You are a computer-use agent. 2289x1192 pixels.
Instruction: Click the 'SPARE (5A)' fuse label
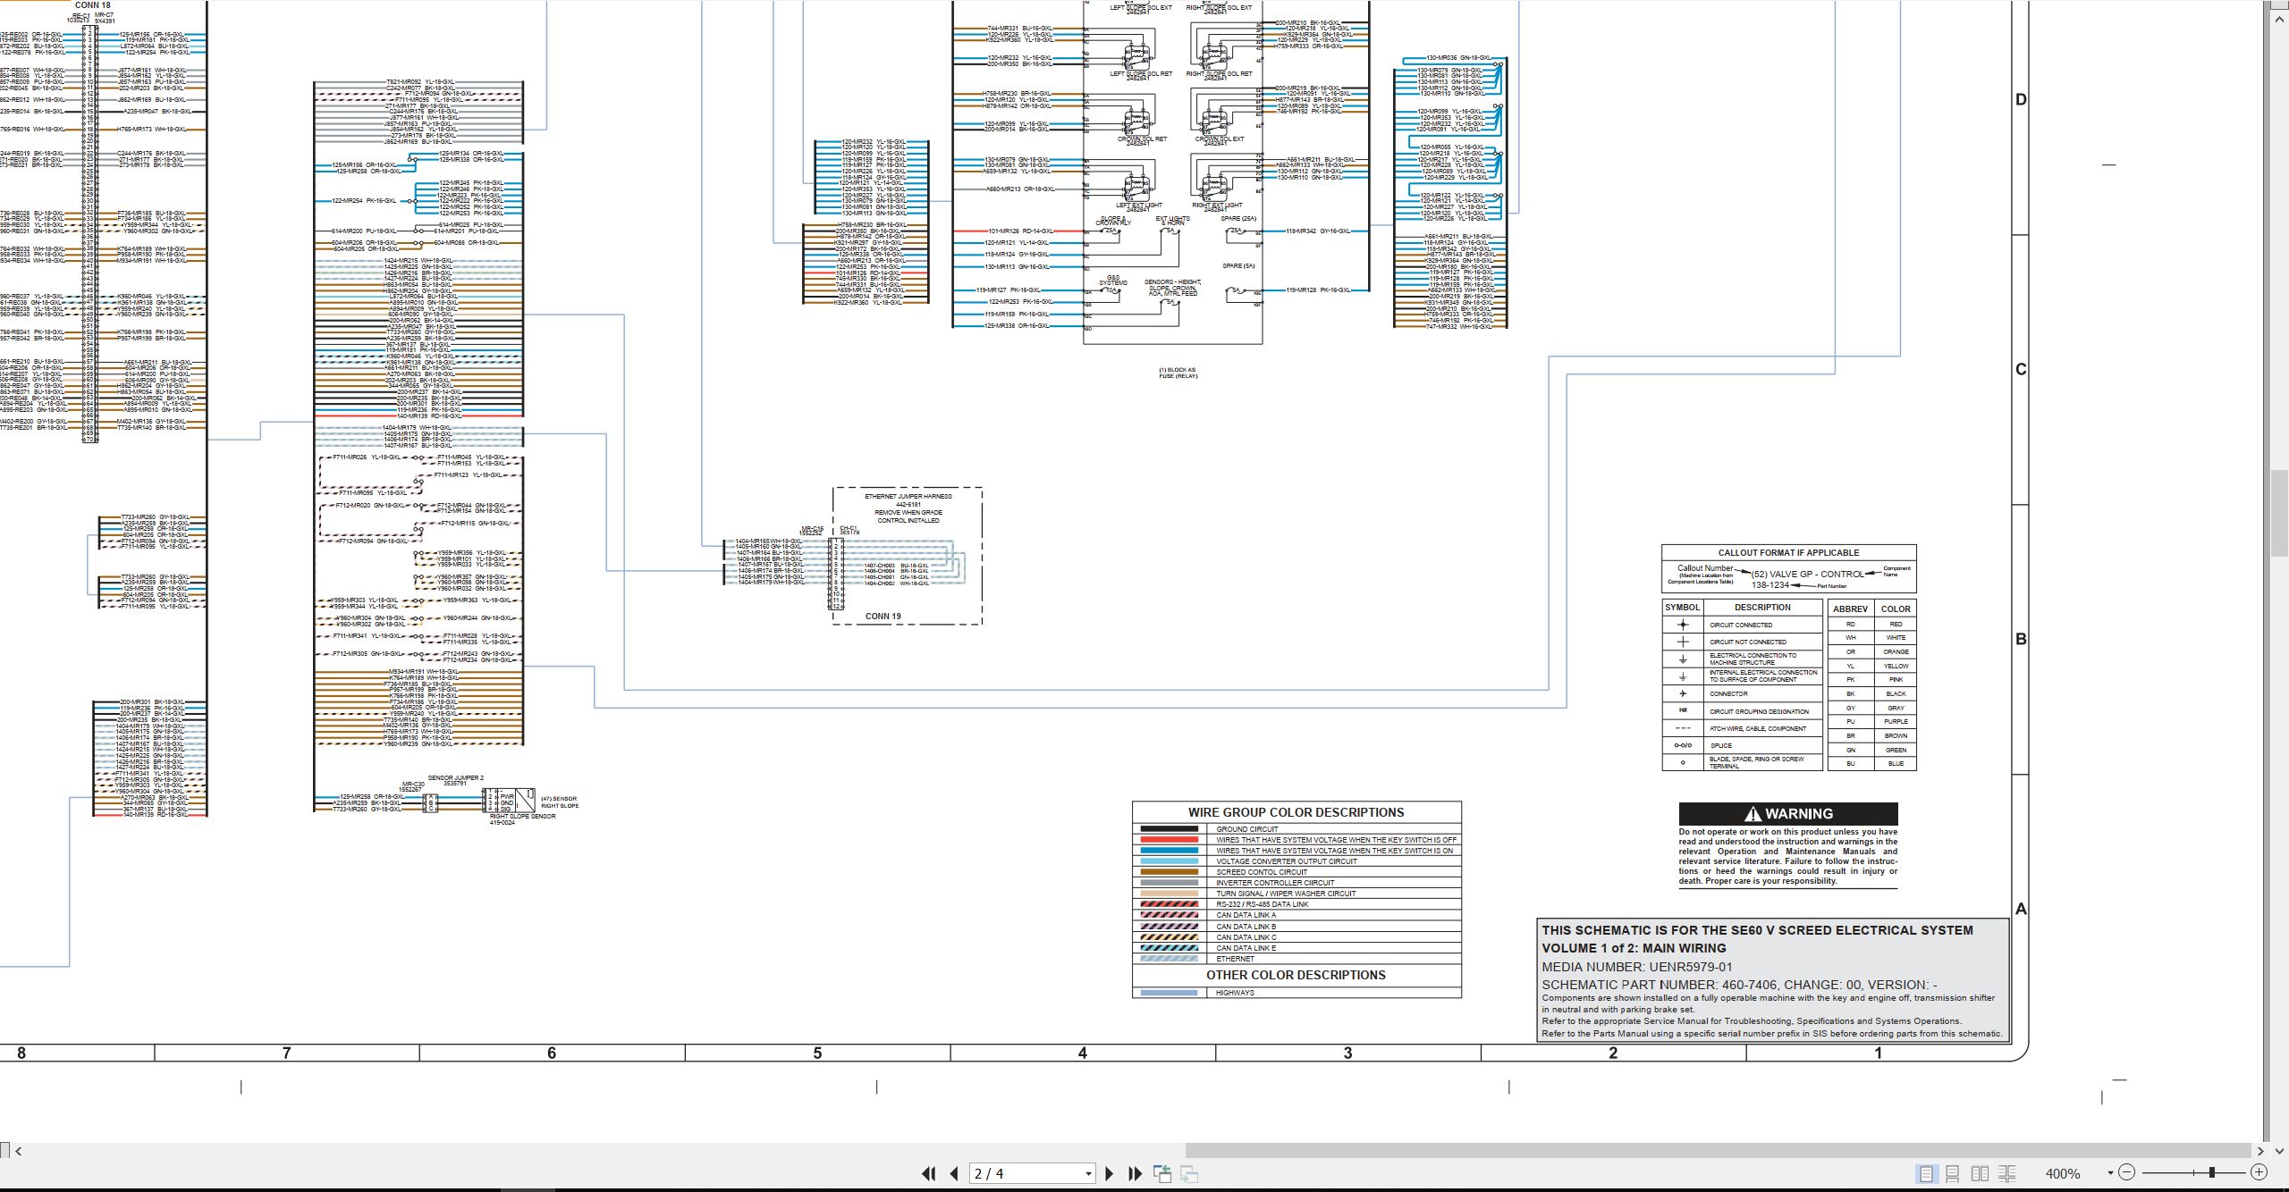[1238, 266]
